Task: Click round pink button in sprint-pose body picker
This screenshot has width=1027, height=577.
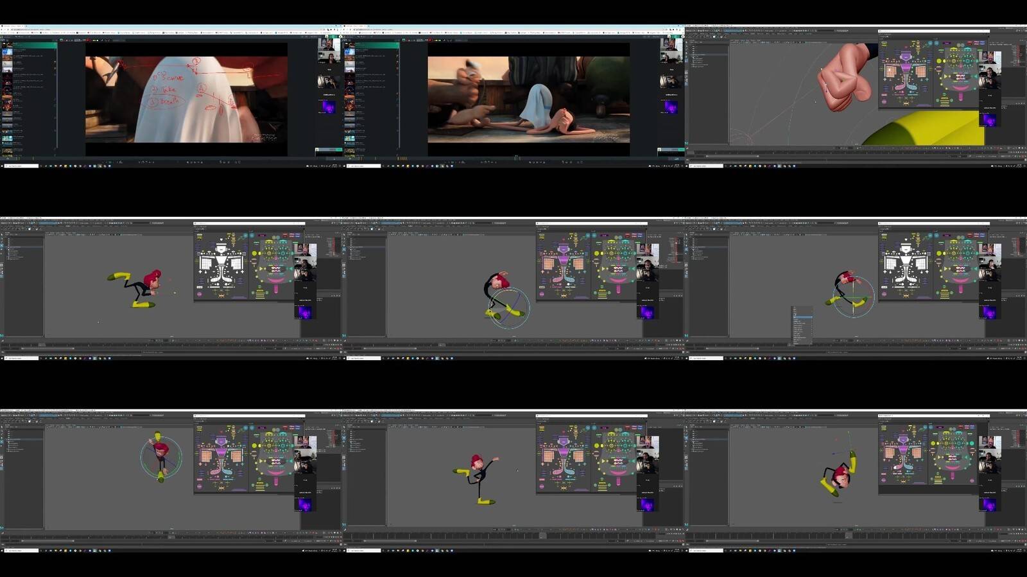Action: tap(200, 293)
